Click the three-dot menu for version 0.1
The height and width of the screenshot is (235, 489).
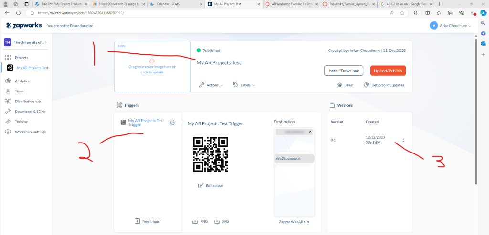coord(403,140)
